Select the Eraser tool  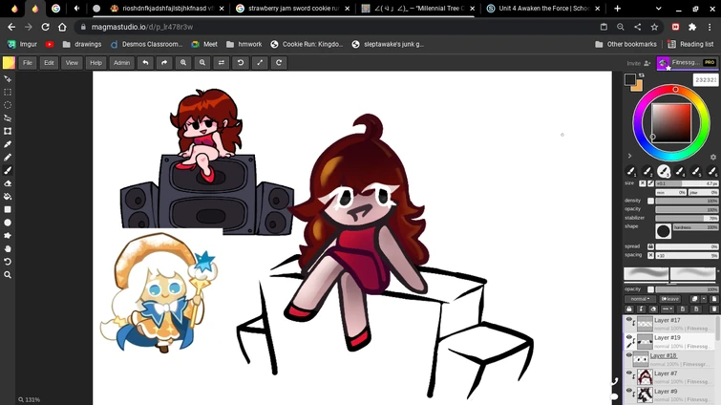8,183
